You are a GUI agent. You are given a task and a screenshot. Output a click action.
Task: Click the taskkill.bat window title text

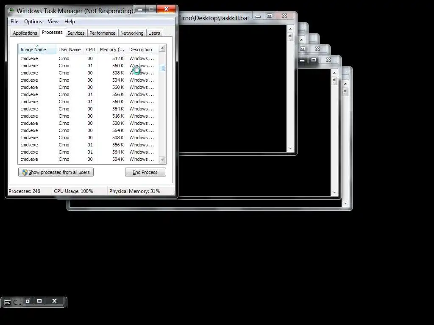(214, 18)
